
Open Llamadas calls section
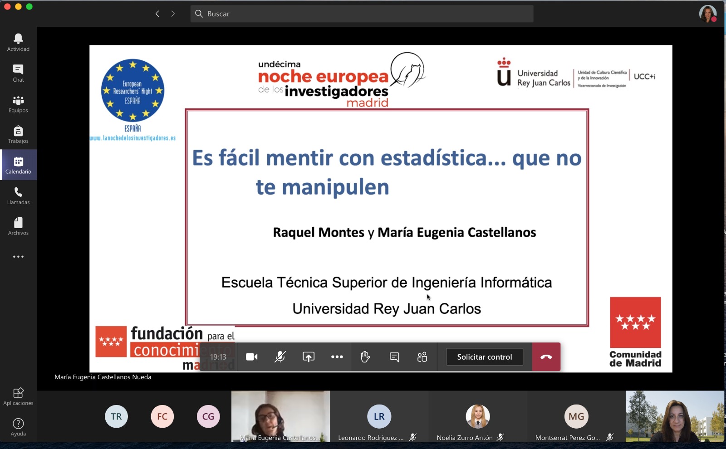coord(18,196)
